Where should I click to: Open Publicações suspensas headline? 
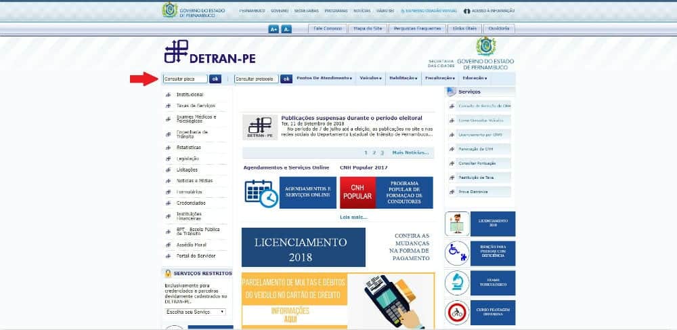coord(351,118)
